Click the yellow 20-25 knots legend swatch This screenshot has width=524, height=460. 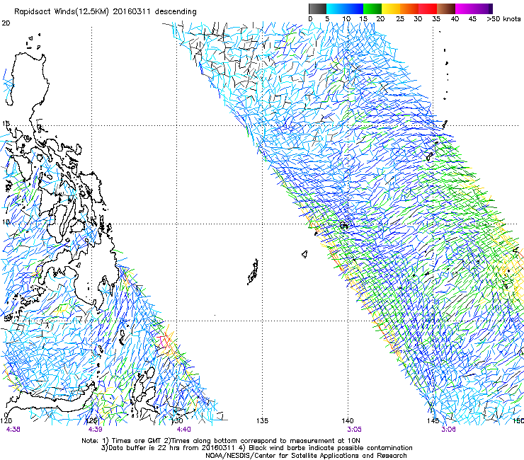391,8
